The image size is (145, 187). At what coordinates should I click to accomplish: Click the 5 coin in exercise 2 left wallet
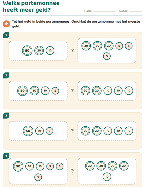(x=55, y=91)
